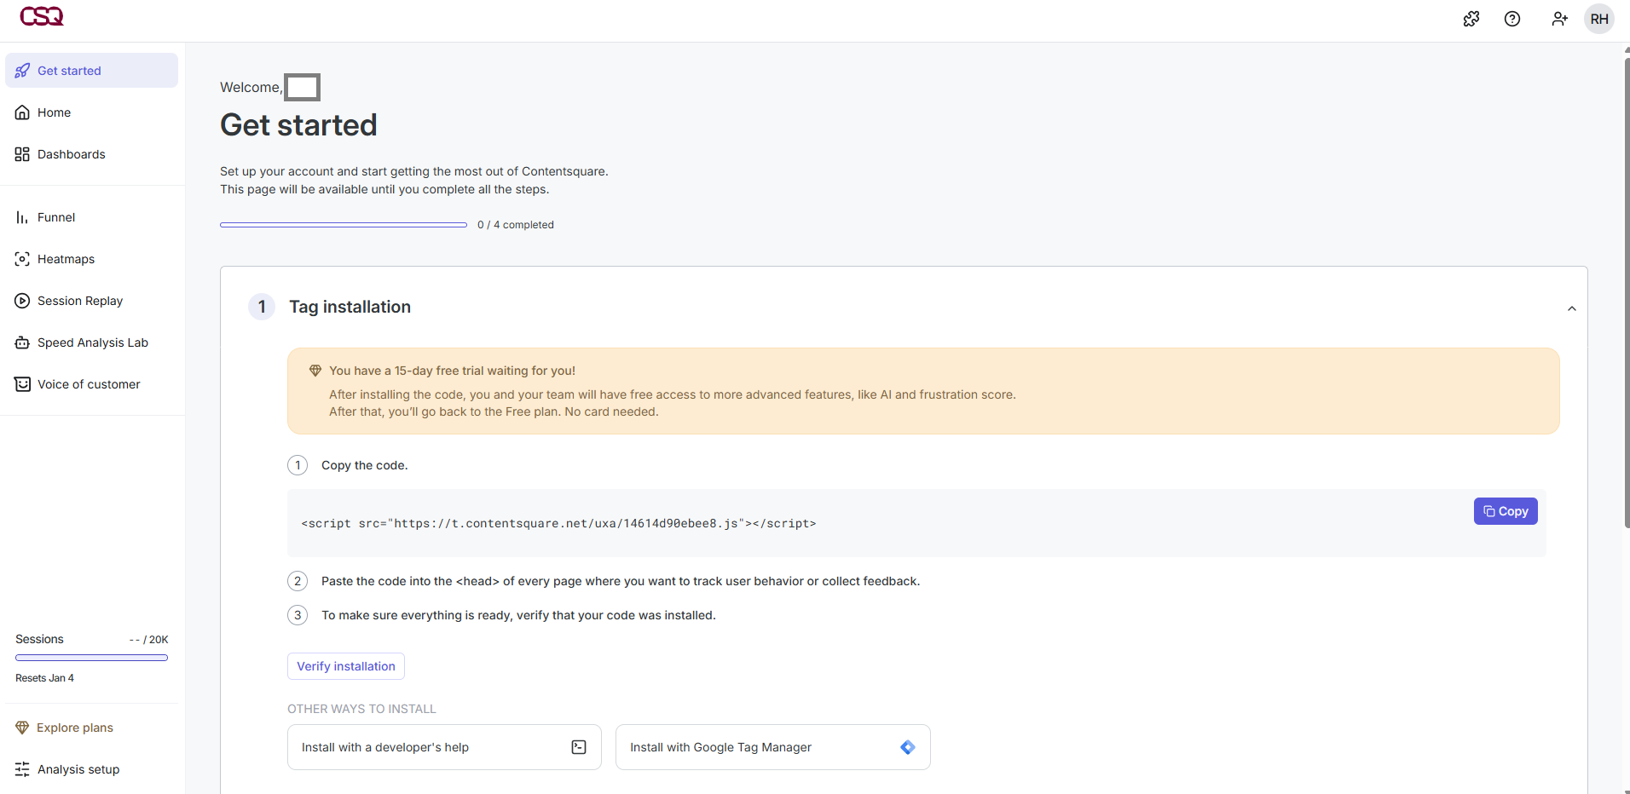
Task: Click the Google Tag Manager icon
Action: (x=908, y=747)
